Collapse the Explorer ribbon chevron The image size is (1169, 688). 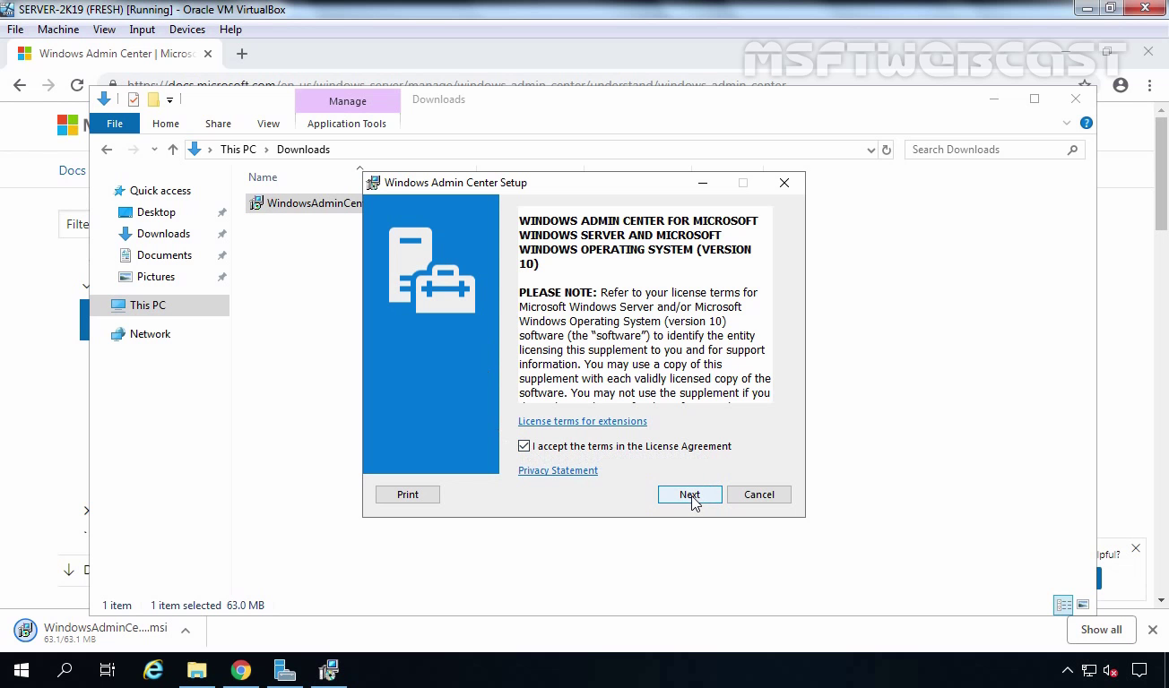1067,123
